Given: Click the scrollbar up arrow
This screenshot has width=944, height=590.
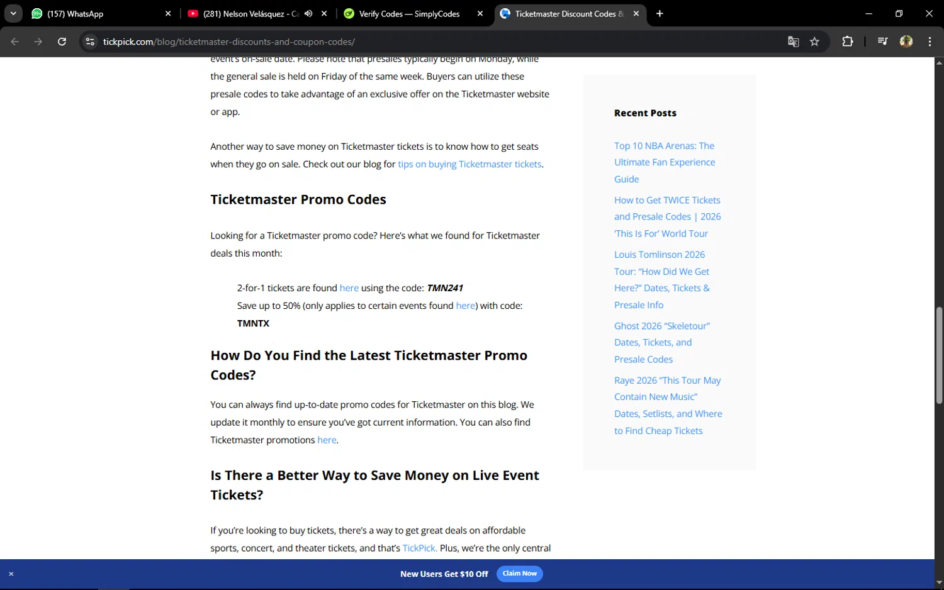Looking at the screenshot, I should [939, 62].
